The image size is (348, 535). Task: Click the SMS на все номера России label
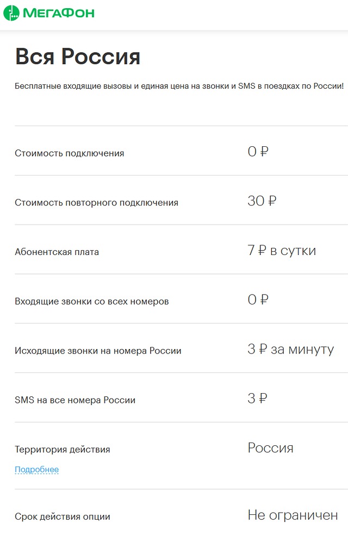coord(75,400)
